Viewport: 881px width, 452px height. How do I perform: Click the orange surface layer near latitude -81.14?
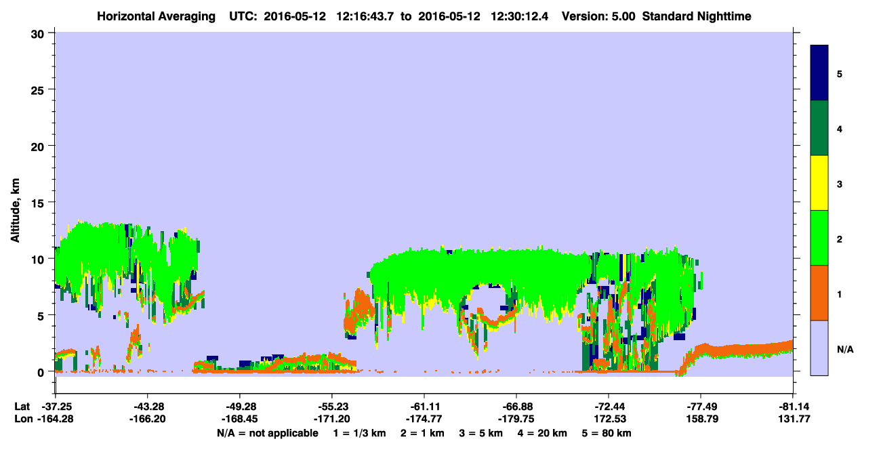[739, 350]
